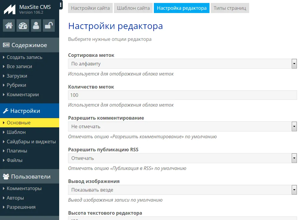Open the Разрешить публикацию RSS dropdown
Screen dimensions: 303x220
click(182, 158)
